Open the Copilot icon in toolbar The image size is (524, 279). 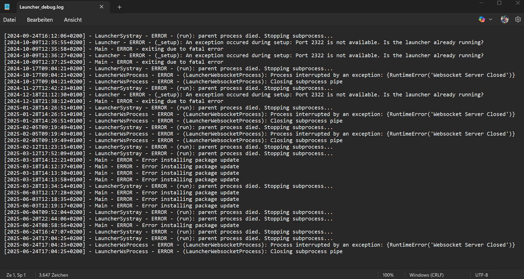tap(482, 19)
